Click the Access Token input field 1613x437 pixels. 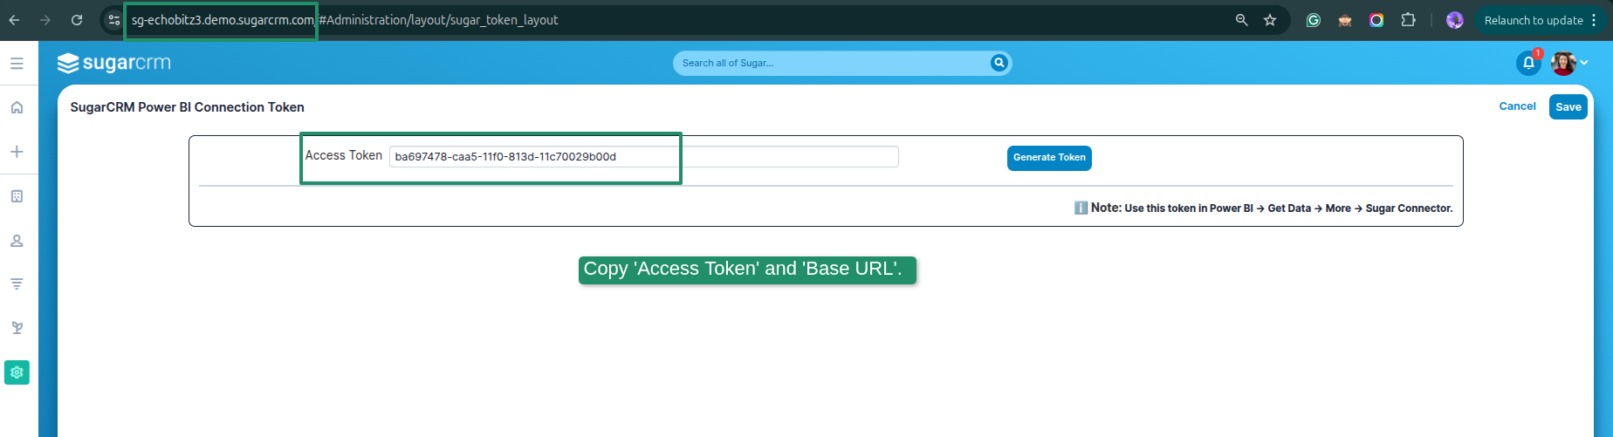point(643,157)
